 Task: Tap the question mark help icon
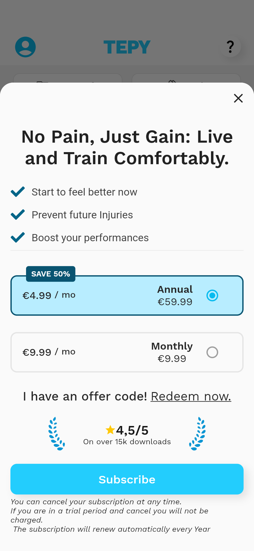[231, 47]
